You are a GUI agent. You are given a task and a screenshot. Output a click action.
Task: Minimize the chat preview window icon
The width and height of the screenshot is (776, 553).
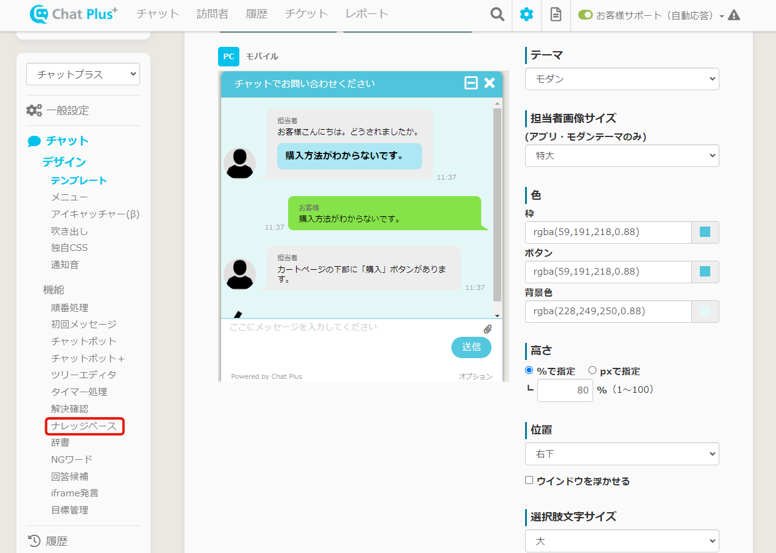[x=471, y=83]
